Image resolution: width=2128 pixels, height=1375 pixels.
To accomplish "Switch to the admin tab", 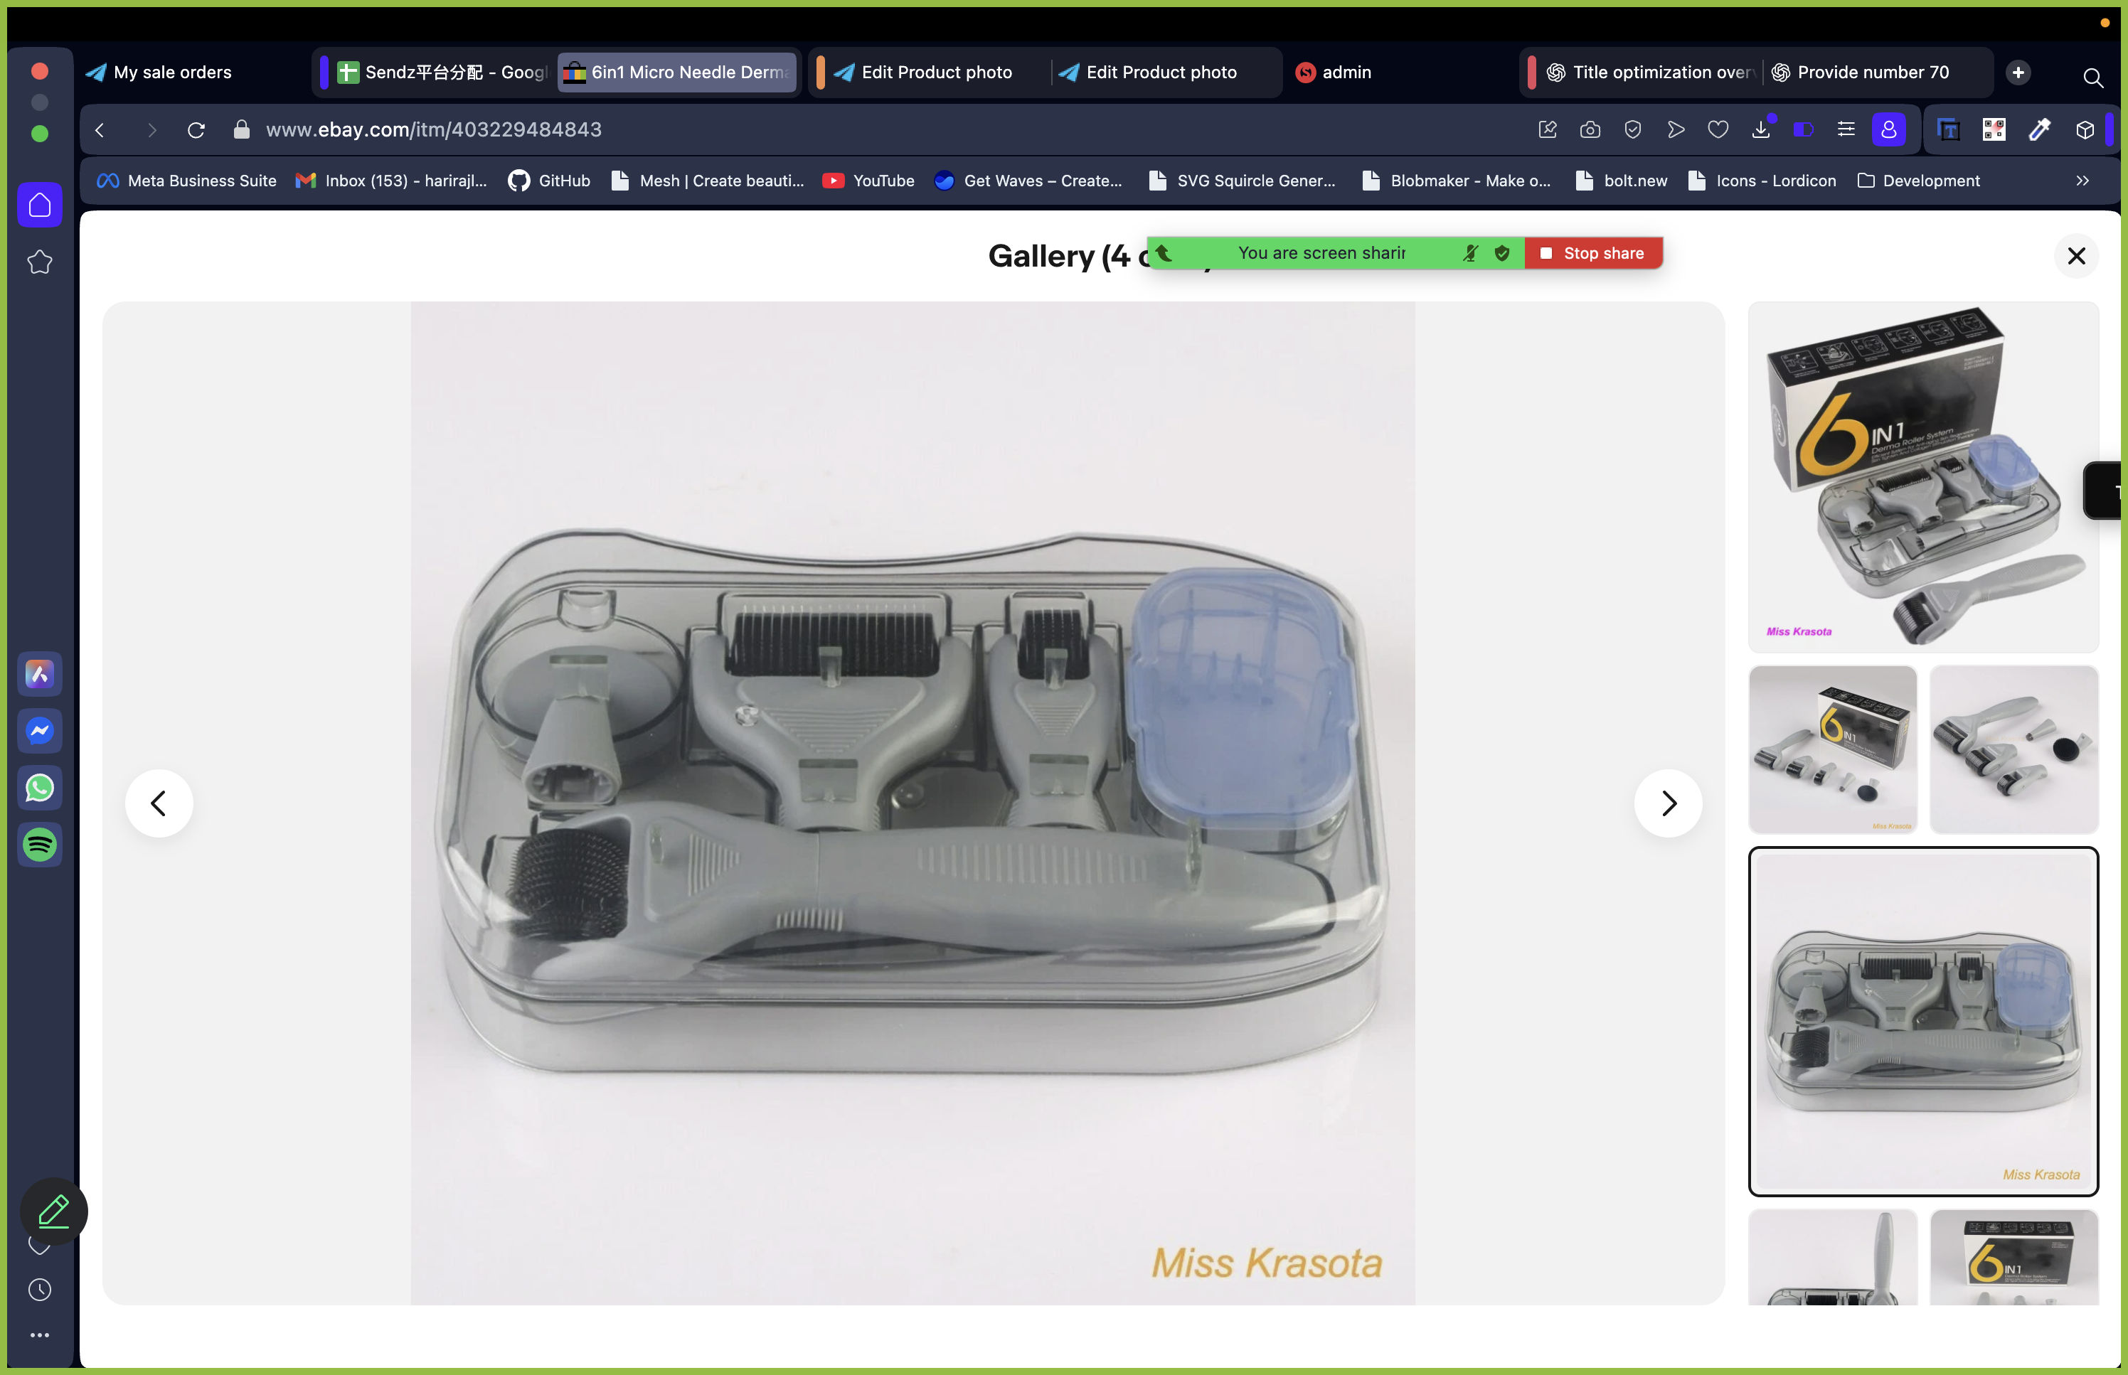I will (1346, 73).
